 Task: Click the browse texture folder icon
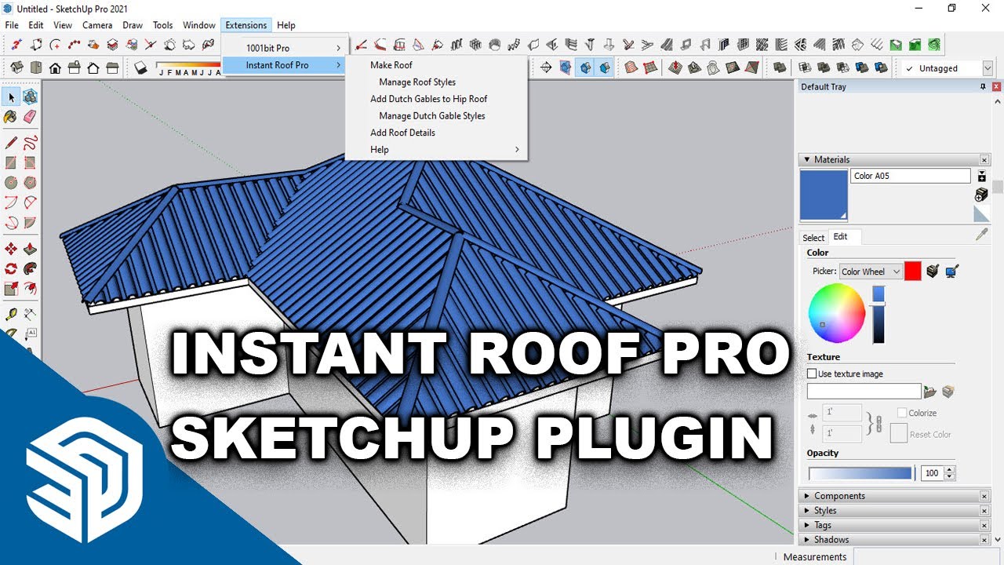[x=930, y=391]
